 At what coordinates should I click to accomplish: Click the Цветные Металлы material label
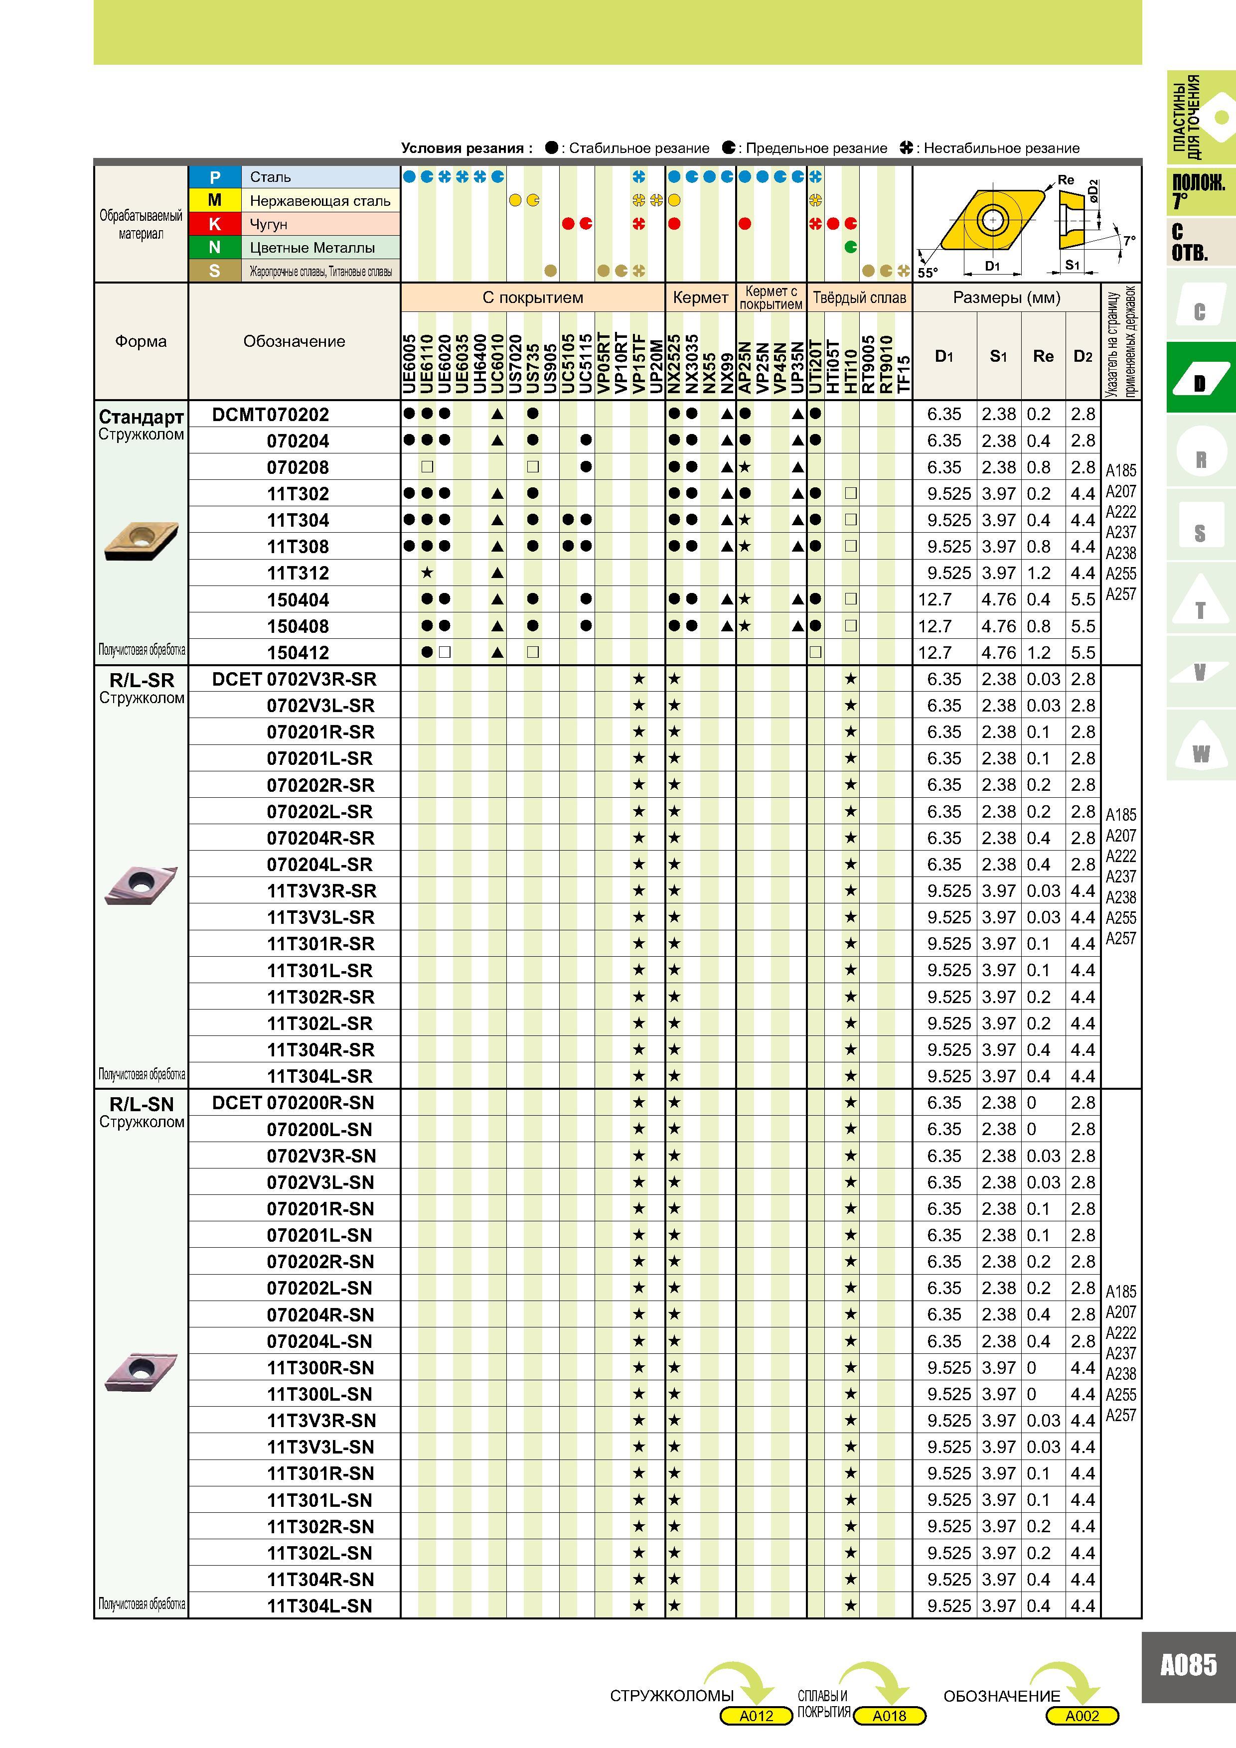coord(312,248)
